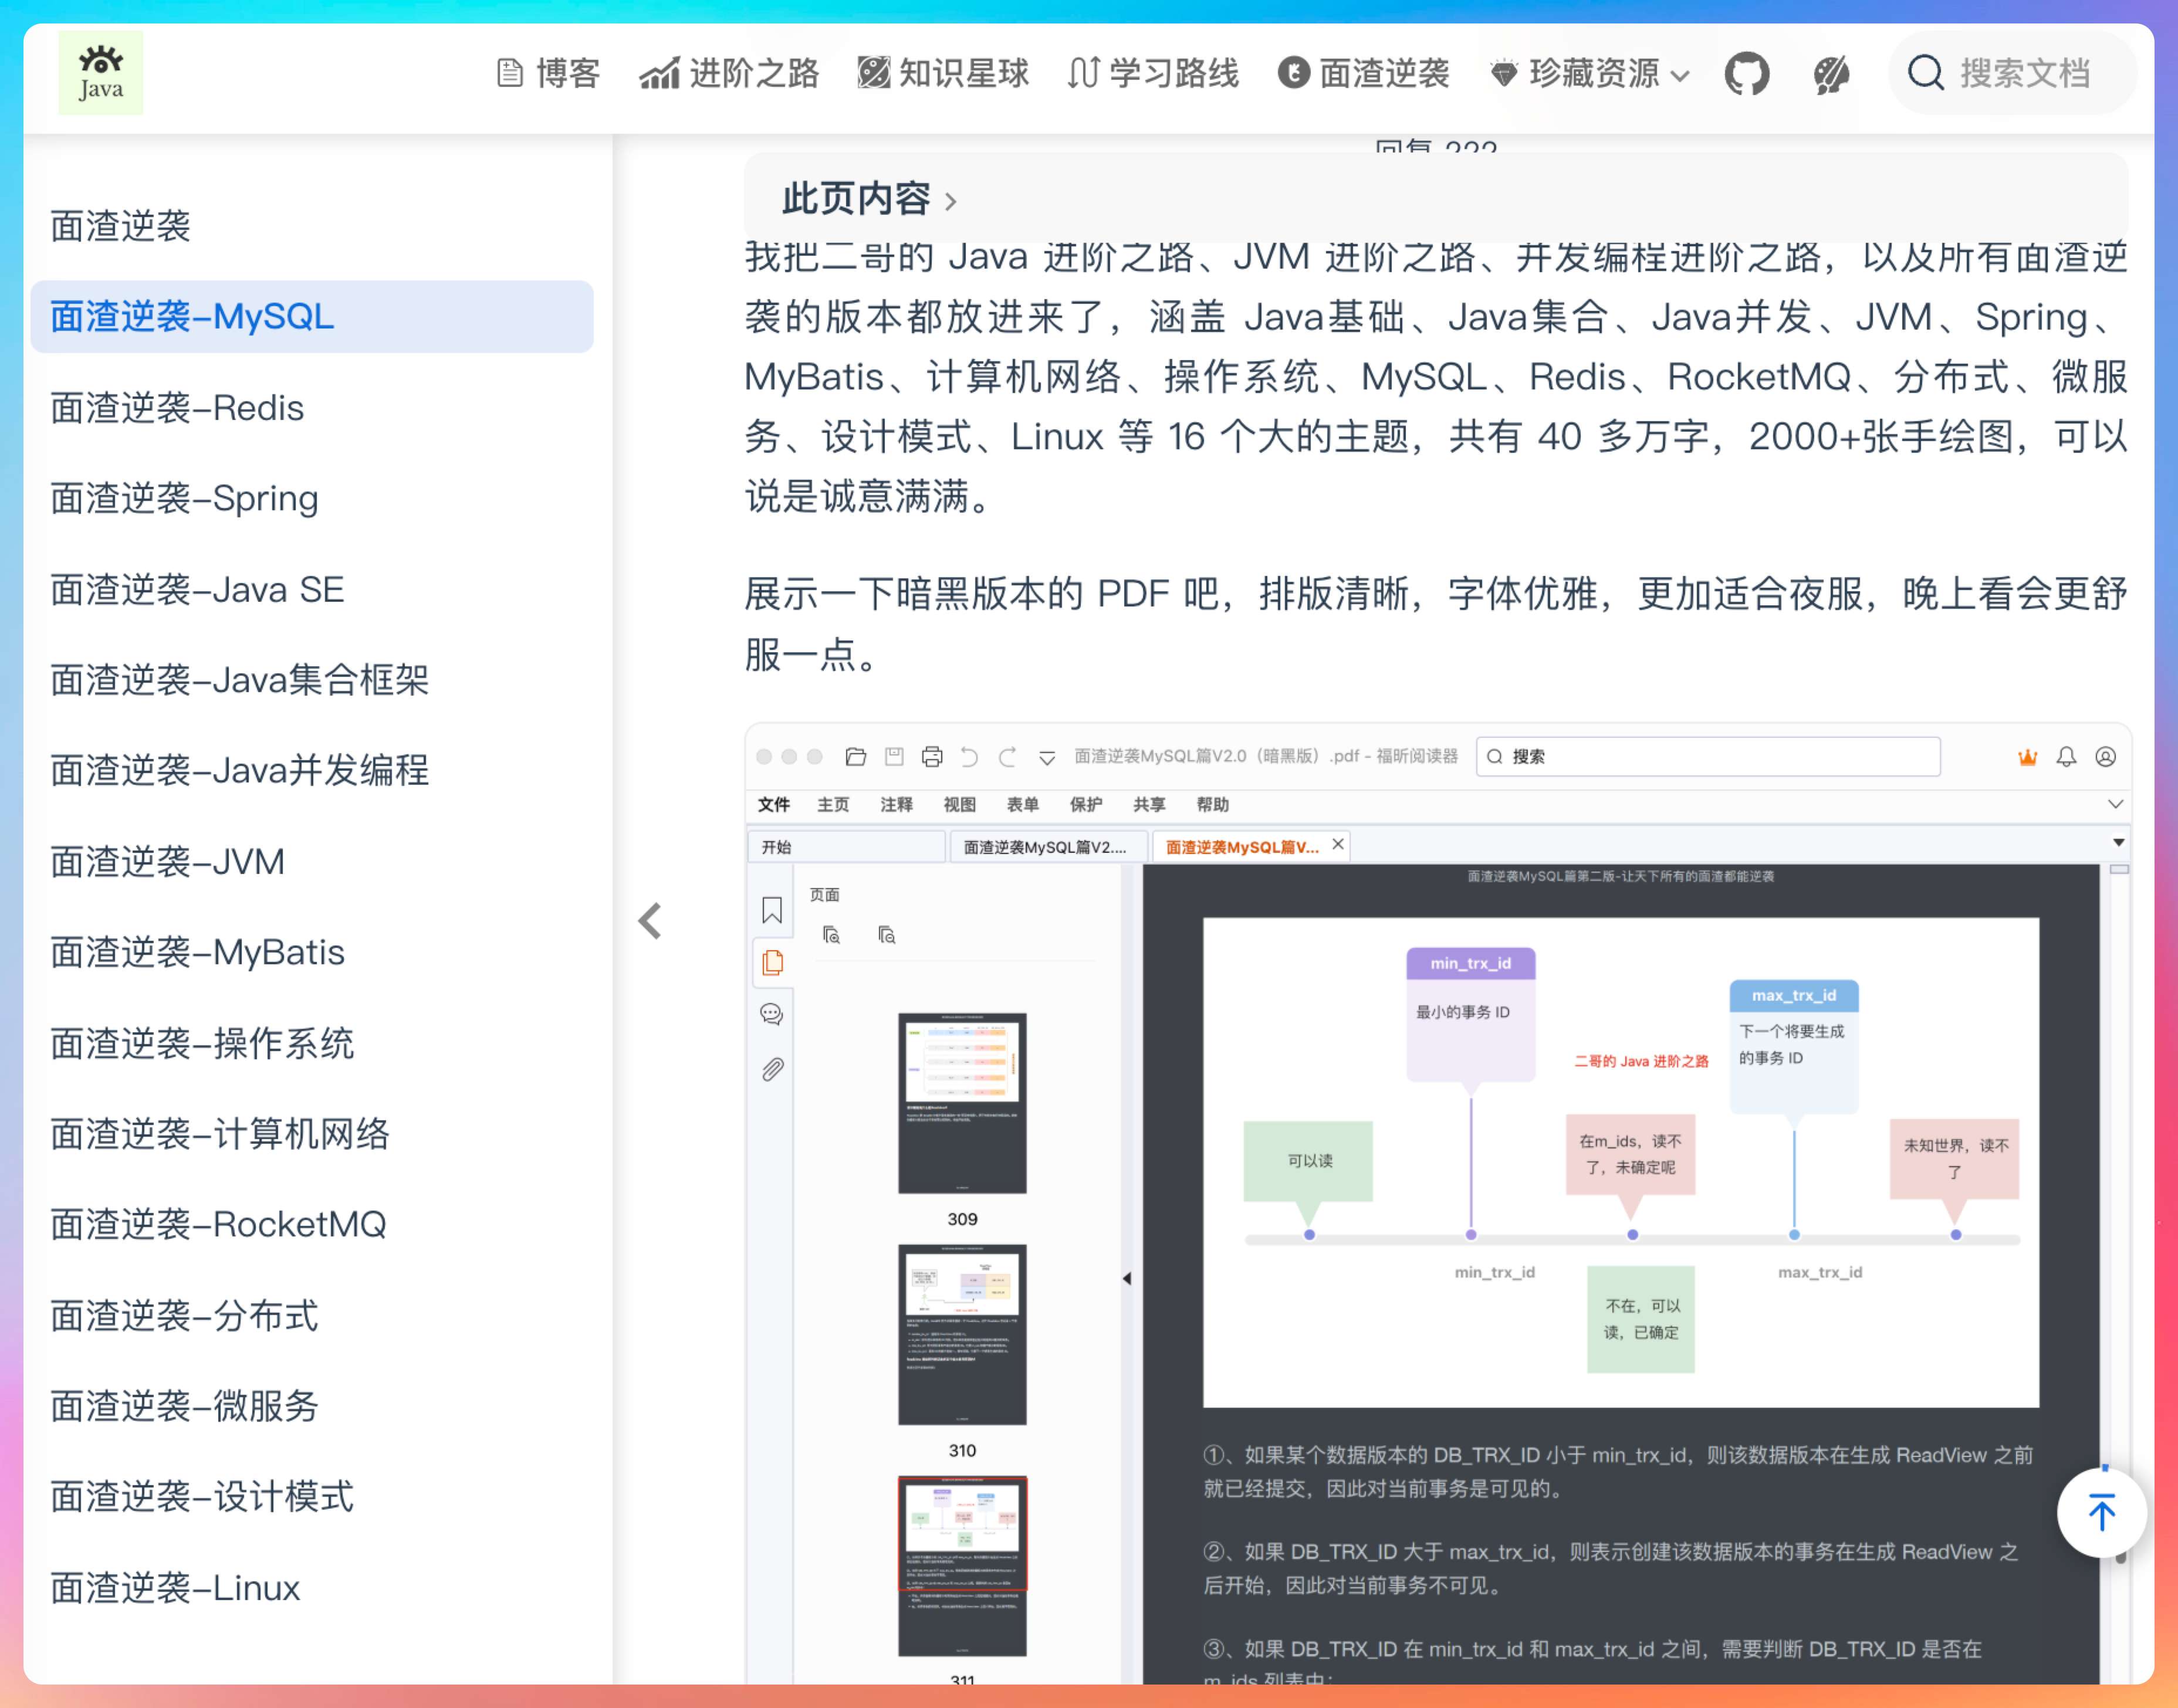This screenshot has height=1708, width=2178.
Task: Click the Java site logo
Action: [x=100, y=73]
